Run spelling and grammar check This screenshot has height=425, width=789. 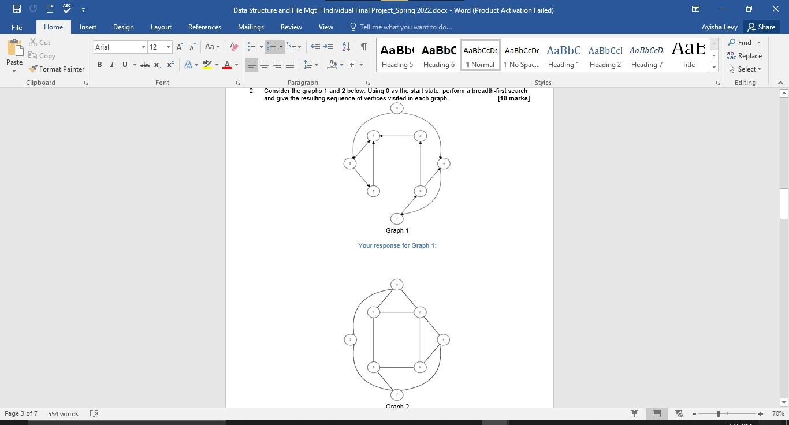pos(67,9)
